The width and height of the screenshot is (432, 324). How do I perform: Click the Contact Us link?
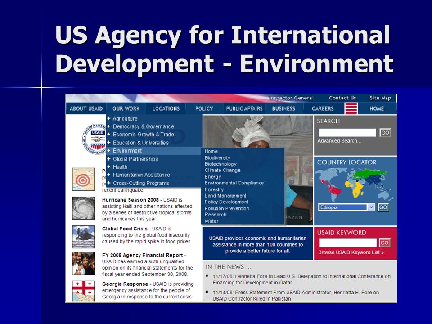(x=342, y=98)
